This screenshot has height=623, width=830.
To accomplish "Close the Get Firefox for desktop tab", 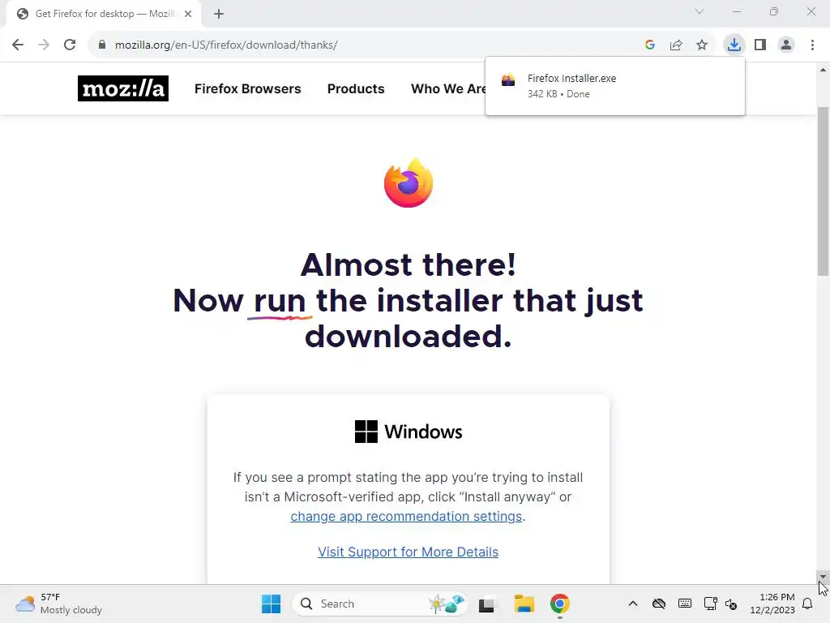I will click(188, 14).
